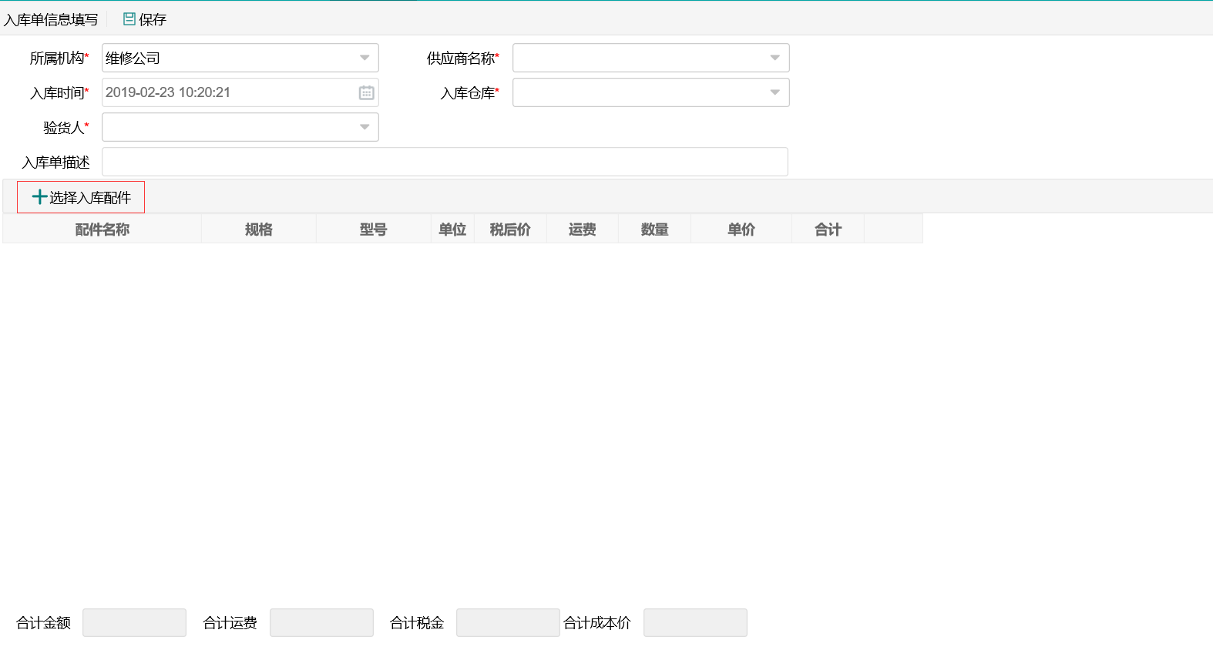Focus the 所属机构 field showing 维修公司
Screen dimensions: 1213x660
click(x=240, y=58)
